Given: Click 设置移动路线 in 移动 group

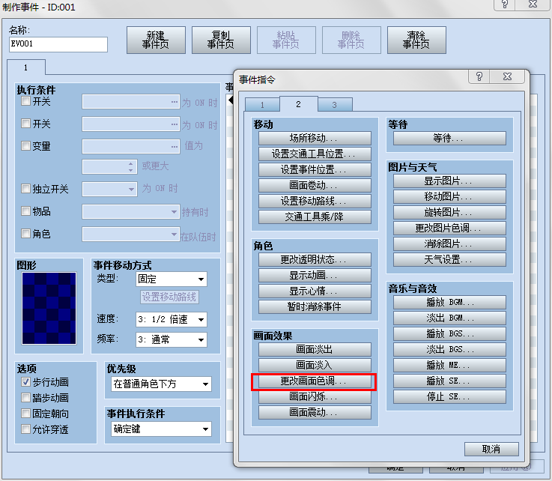Looking at the screenshot, I should pyautogui.click(x=315, y=201).
